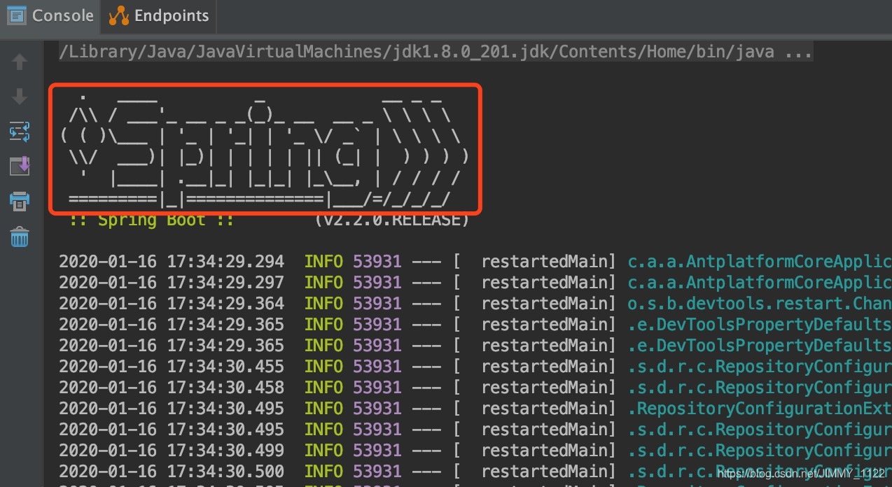Select log line timestamped 17:34:29.297
Image resolution: width=892 pixels, height=487 pixels.
pyautogui.click(x=475, y=283)
